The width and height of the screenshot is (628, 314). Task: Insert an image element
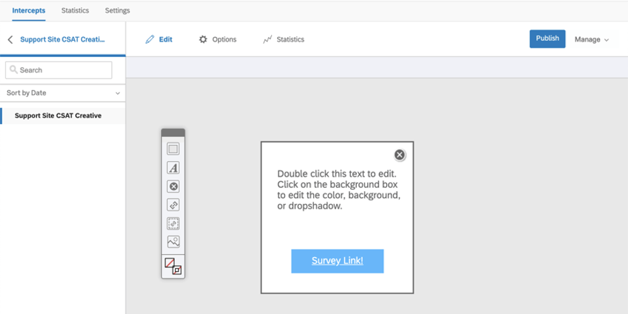coord(173,242)
